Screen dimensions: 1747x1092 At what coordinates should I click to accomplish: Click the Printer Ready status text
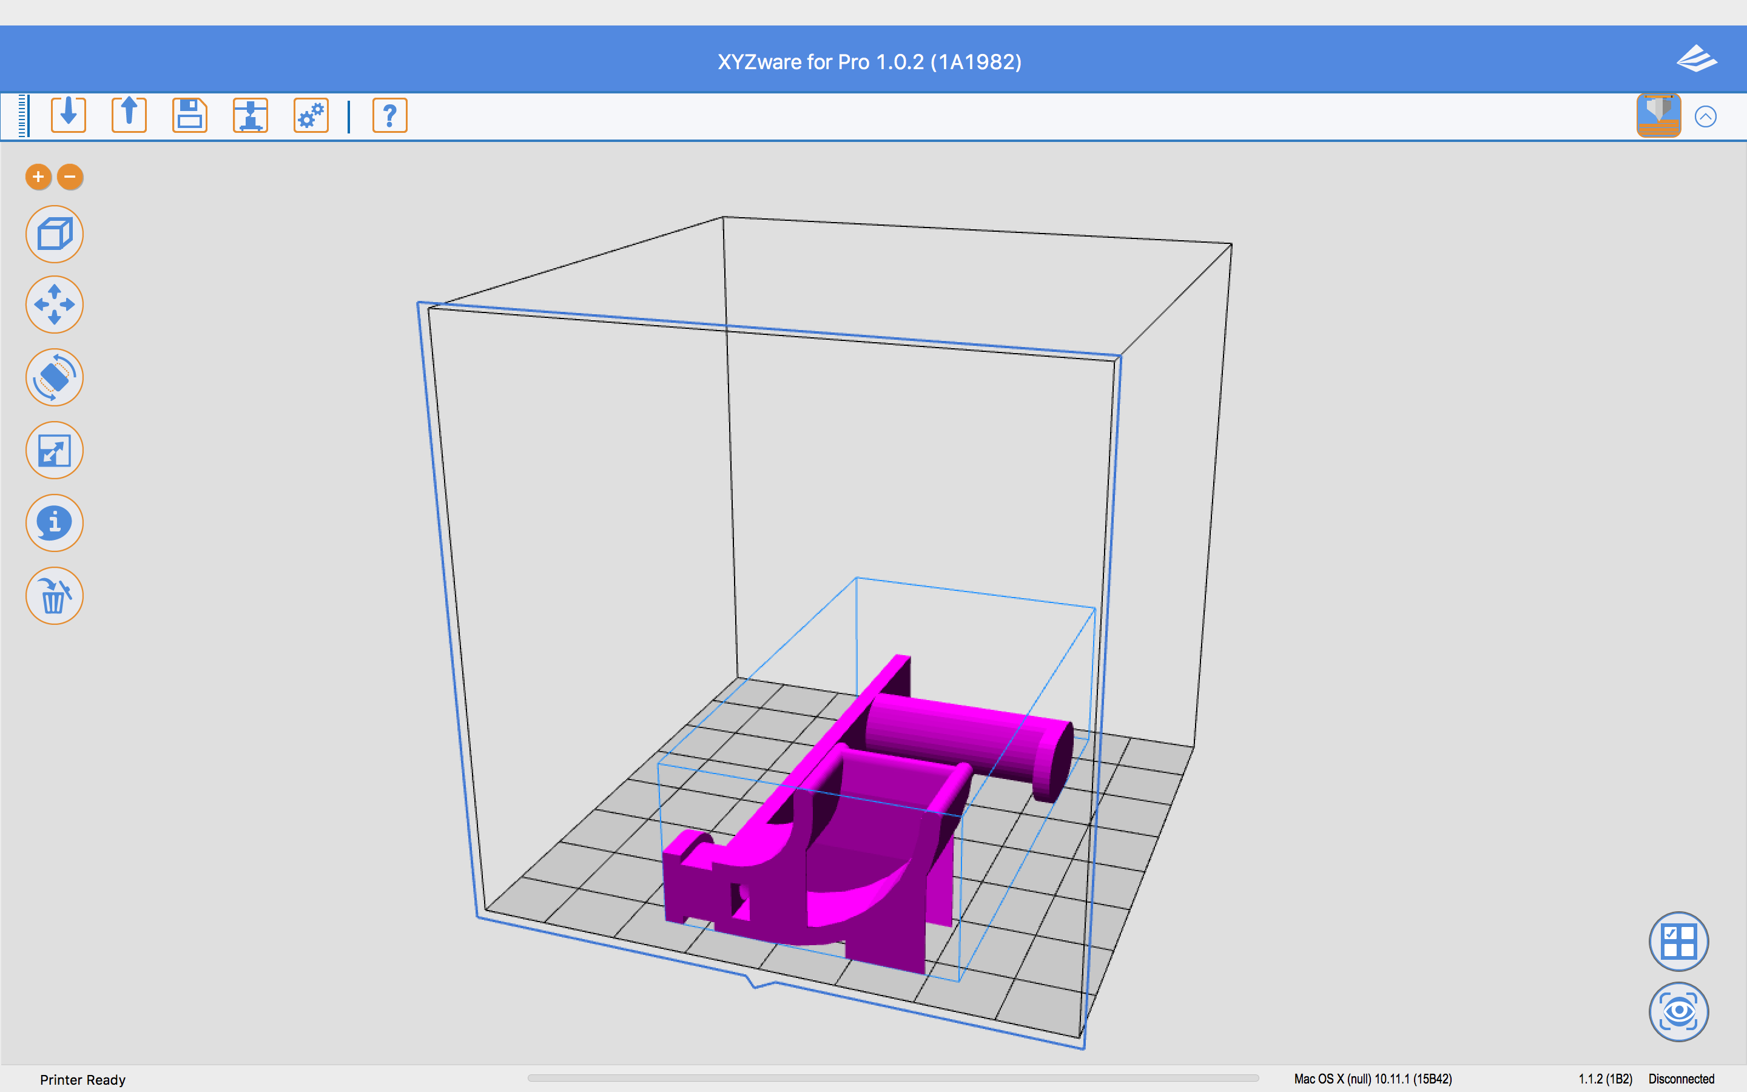[x=83, y=1080]
